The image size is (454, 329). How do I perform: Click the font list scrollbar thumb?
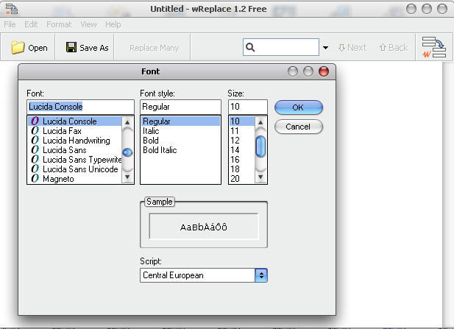[x=127, y=152]
